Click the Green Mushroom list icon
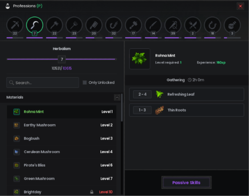 pos(17,179)
